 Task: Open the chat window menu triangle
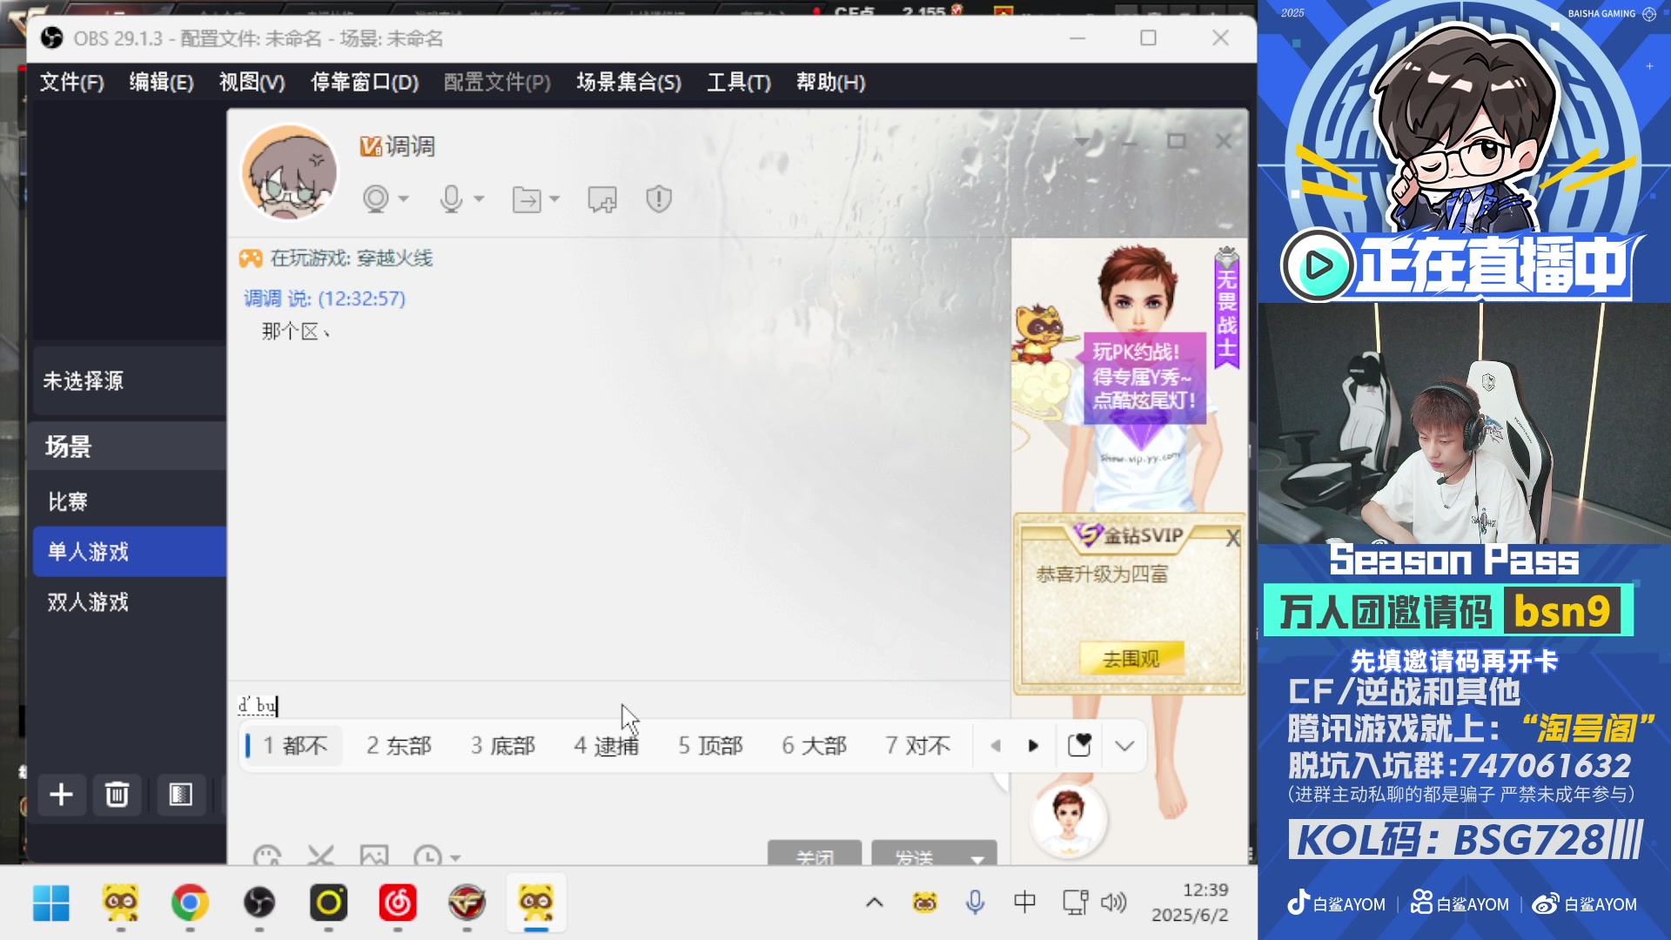point(1082,141)
